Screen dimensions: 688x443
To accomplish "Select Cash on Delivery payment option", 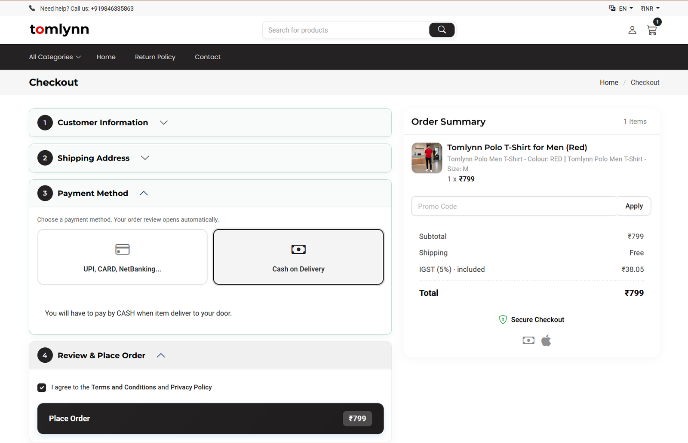I will tap(298, 257).
